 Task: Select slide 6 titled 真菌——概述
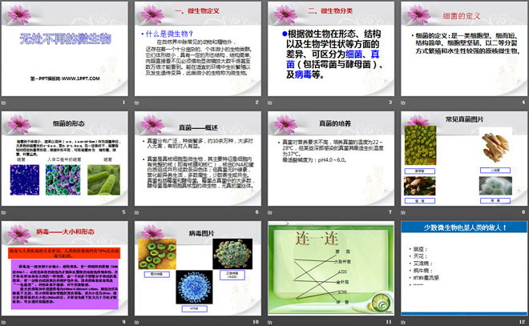pos(198,159)
